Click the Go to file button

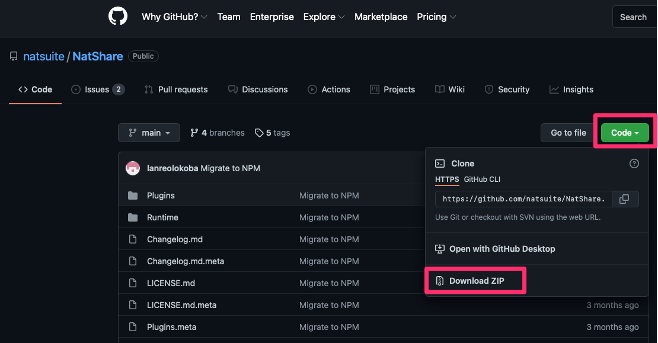coord(568,133)
